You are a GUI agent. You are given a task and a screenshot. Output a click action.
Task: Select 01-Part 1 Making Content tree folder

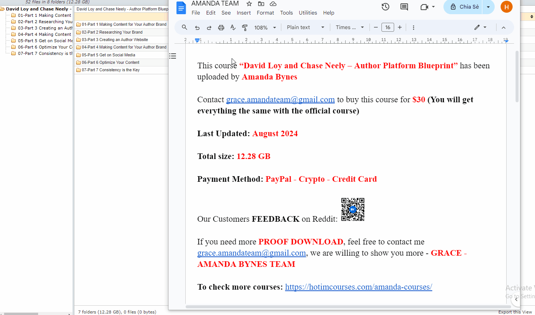click(x=44, y=15)
